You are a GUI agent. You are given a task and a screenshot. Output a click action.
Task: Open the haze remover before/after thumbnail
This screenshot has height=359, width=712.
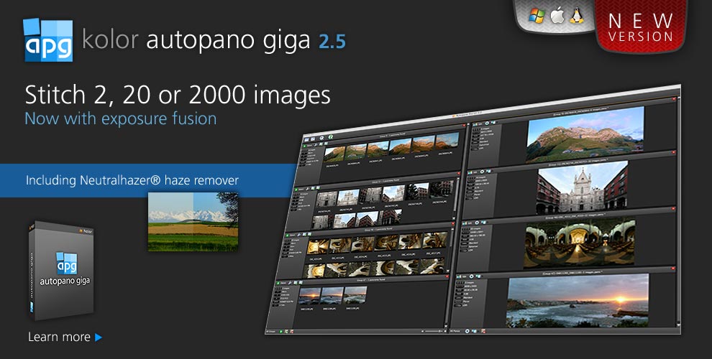click(x=193, y=221)
